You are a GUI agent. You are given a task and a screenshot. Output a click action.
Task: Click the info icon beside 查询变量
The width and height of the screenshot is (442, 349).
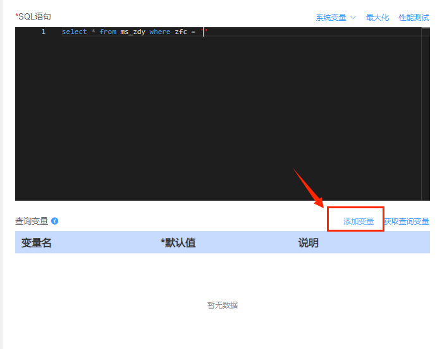click(54, 221)
